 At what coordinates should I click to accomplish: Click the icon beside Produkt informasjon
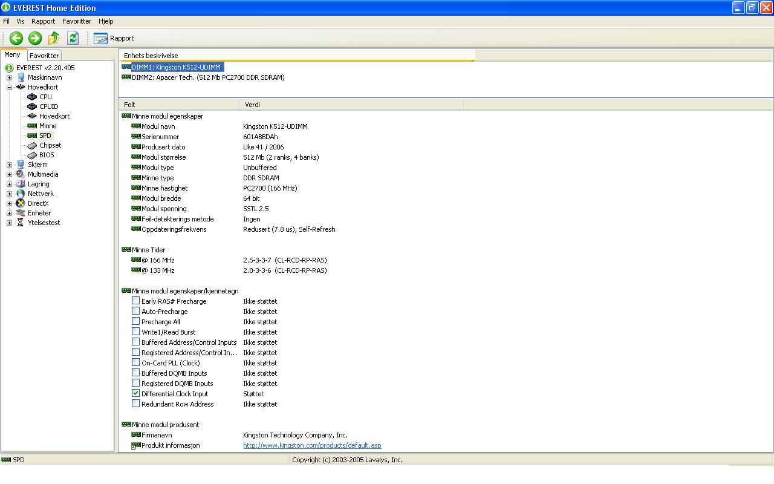tap(136, 445)
